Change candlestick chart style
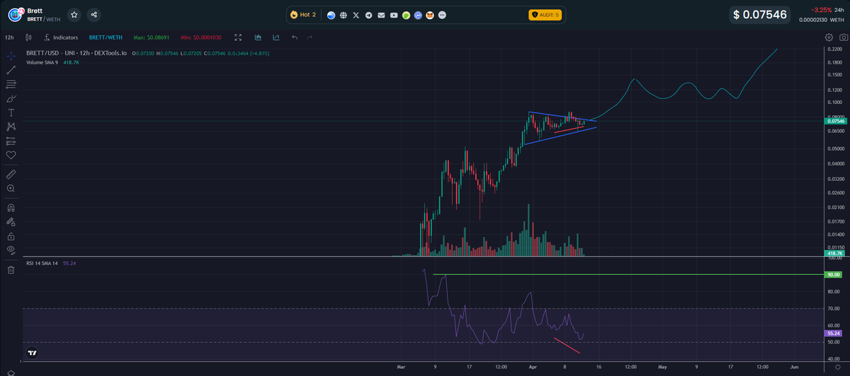The image size is (850, 376). tap(28, 37)
